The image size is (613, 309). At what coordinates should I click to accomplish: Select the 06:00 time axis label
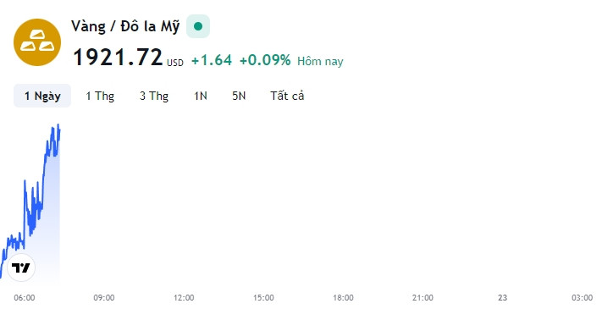(25, 298)
